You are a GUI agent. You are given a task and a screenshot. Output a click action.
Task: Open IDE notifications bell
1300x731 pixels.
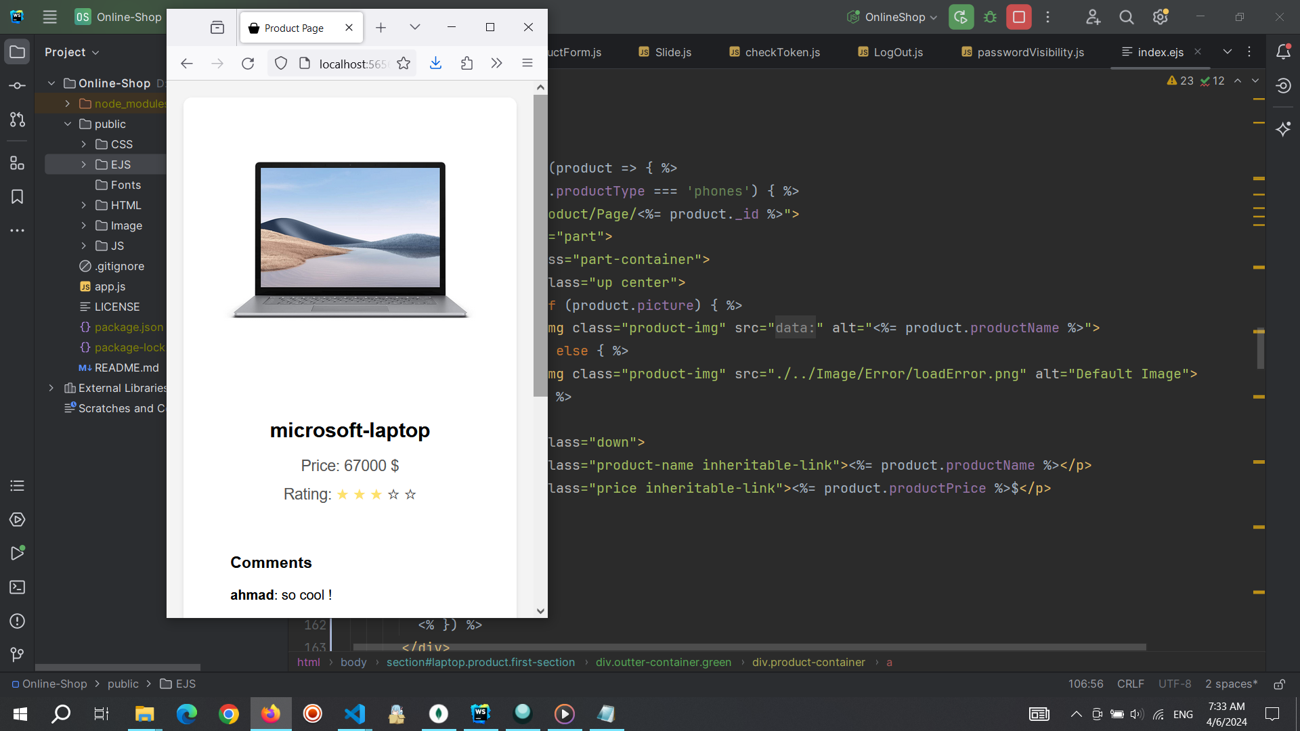coord(1283,52)
